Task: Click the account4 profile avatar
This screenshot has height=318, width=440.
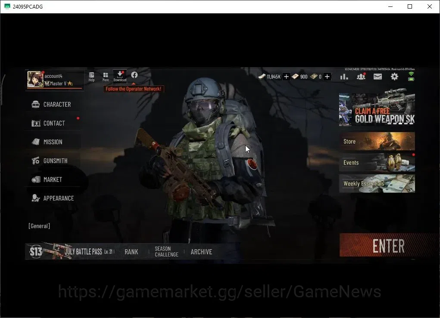Action: click(35, 79)
